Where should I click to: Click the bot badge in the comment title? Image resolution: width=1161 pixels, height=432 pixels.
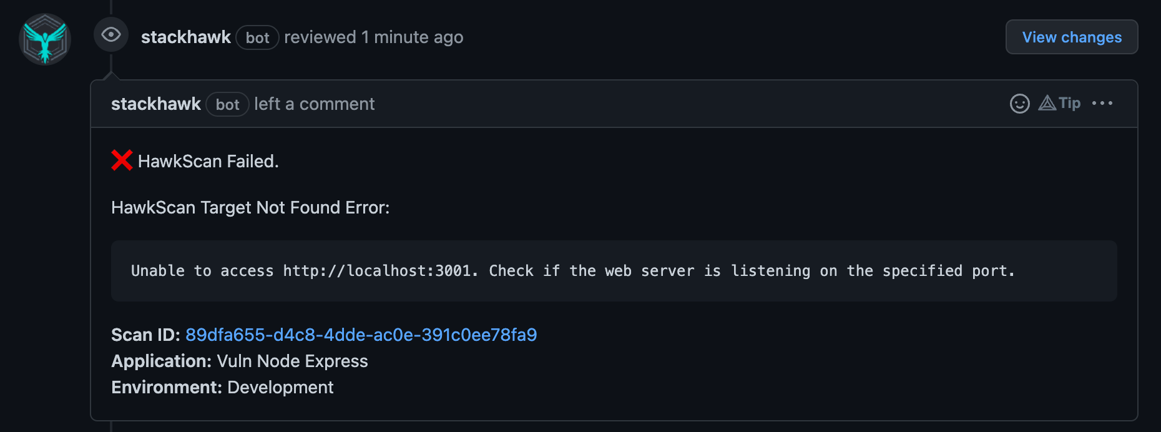tap(227, 104)
